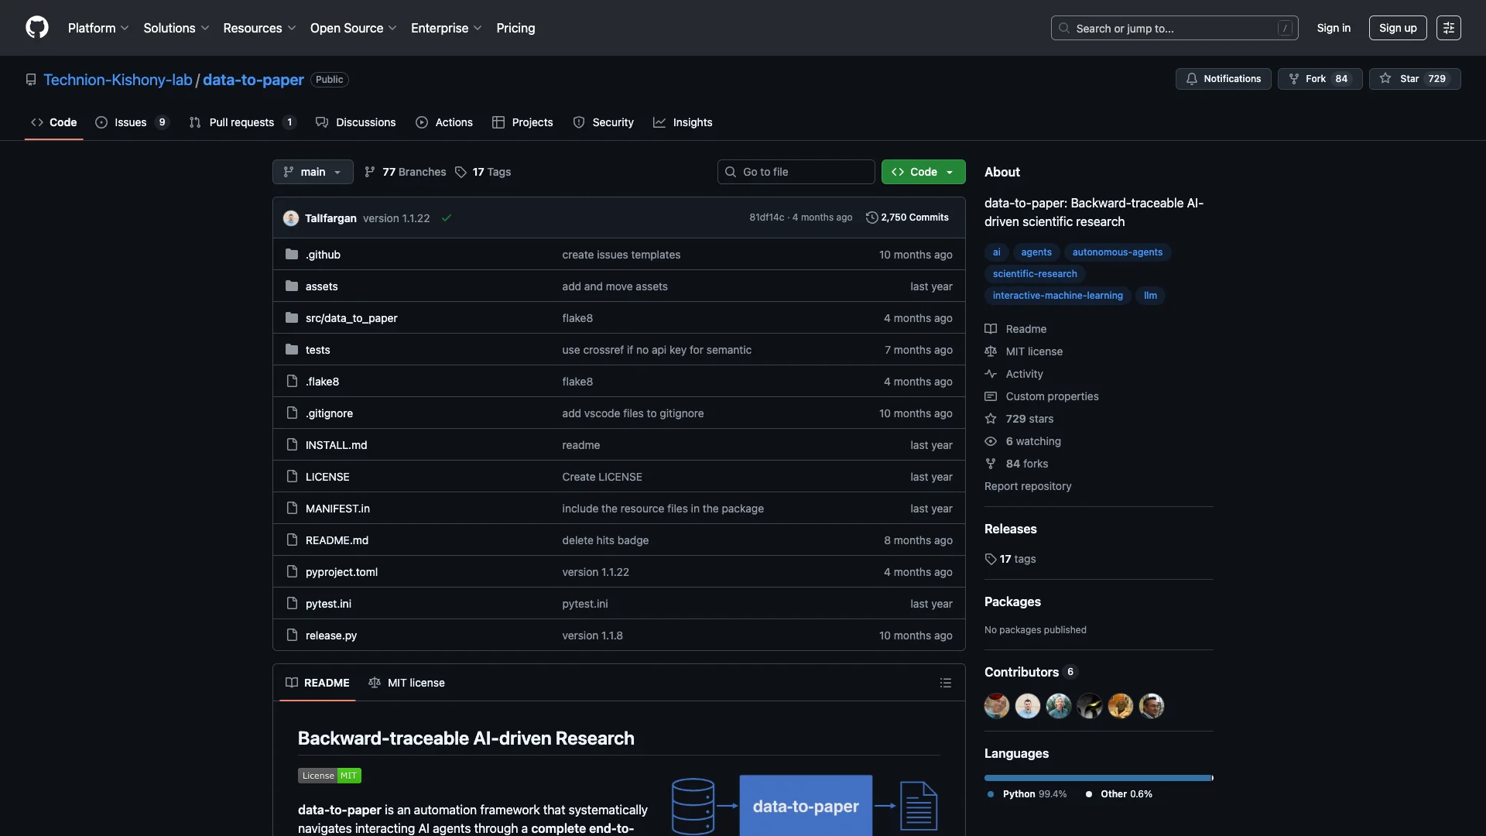Click the 17 Tags tag icon
1486x836 pixels.
click(461, 172)
